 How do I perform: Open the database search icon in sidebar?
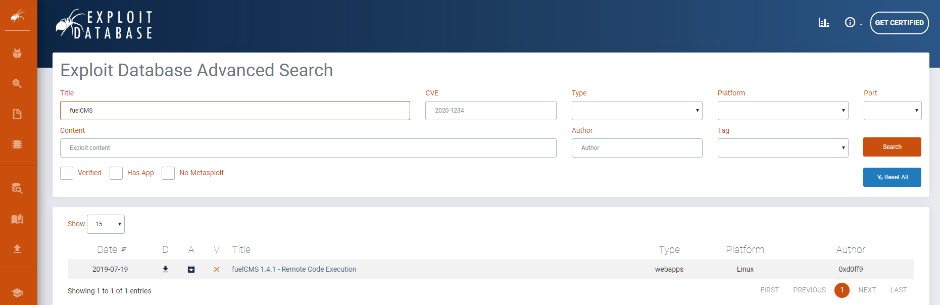17,188
